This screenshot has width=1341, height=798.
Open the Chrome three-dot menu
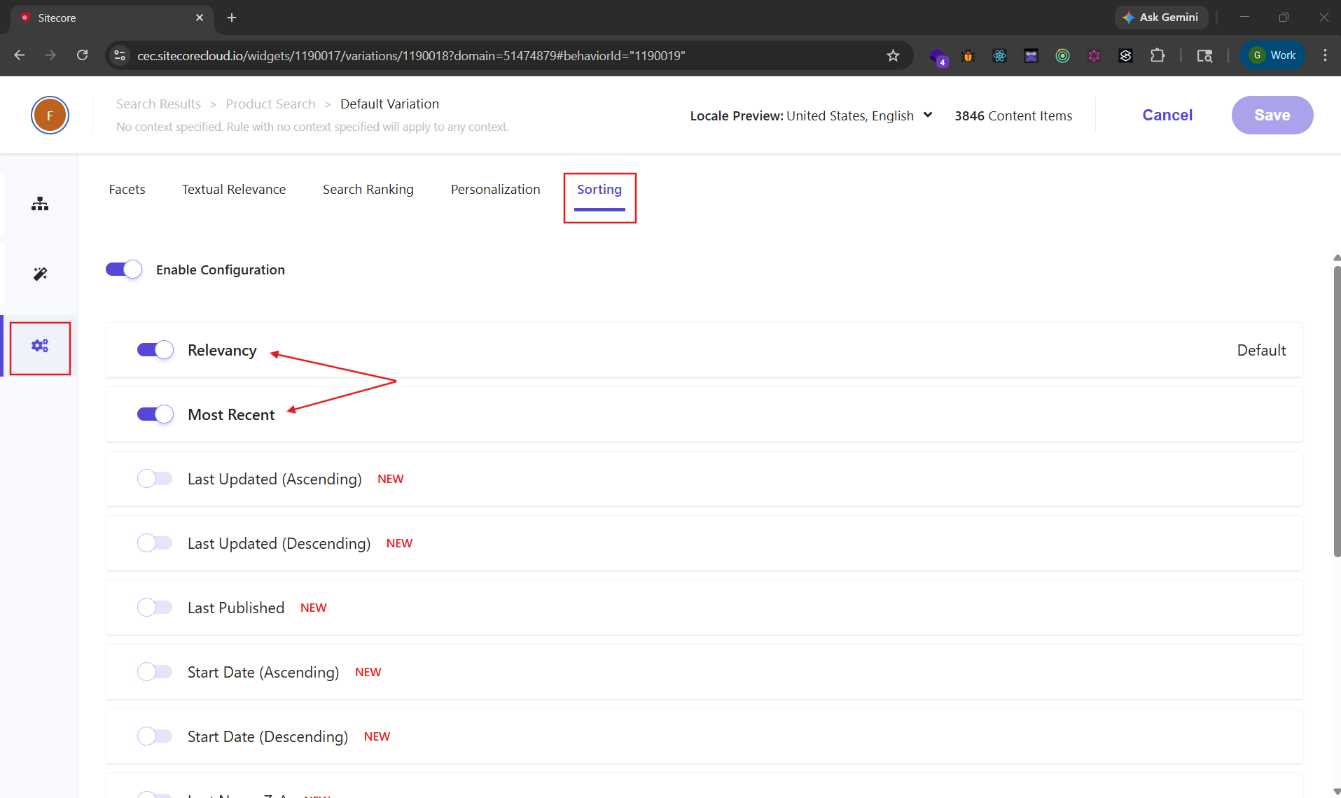click(1325, 55)
